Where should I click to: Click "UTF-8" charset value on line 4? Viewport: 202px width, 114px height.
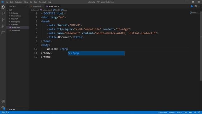[75, 25]
